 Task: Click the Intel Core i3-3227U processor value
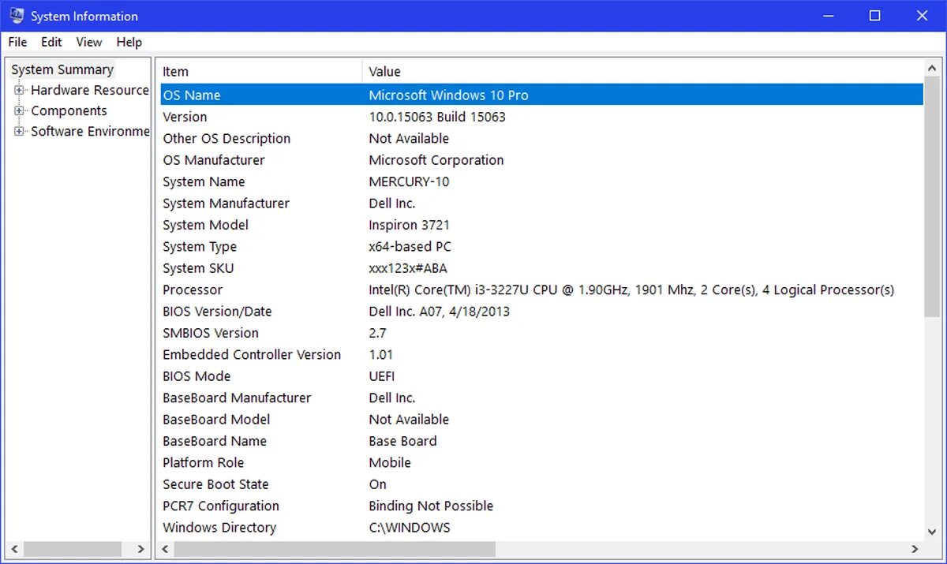click(631, 289)
